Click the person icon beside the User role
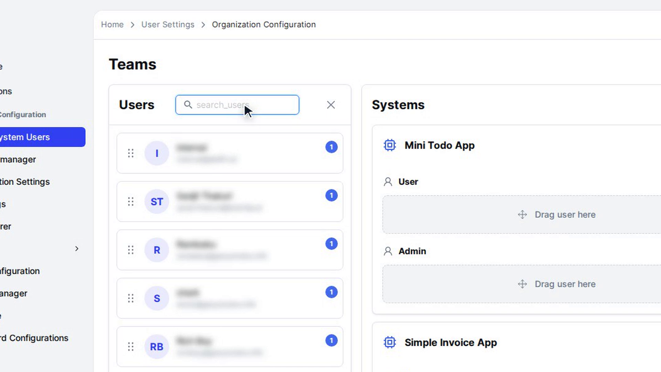Viewport: 661px width, 372px height. (388, 182)
